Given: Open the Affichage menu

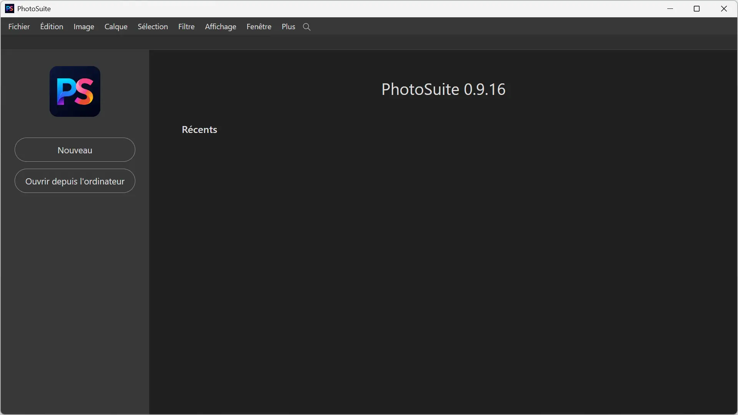Looking at the screenshot, I should (221, 27).
